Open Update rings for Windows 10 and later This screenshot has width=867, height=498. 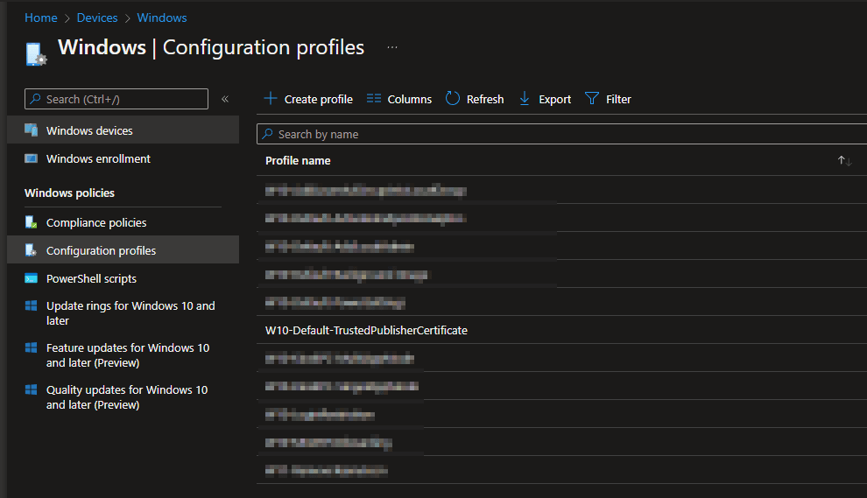tap(130, 313)
